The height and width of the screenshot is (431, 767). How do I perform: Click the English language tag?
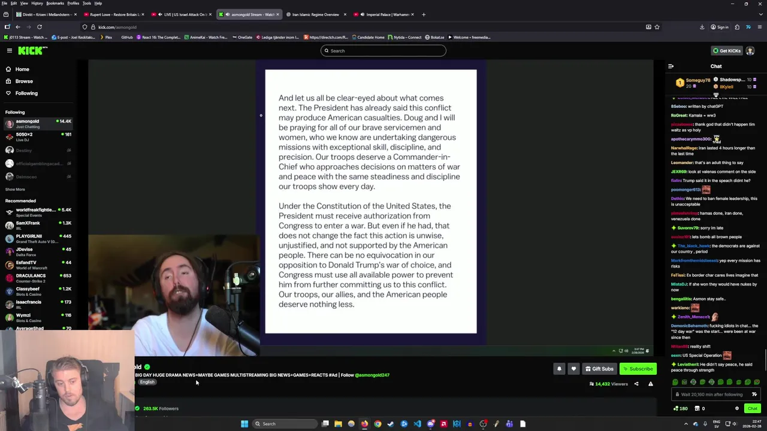point(147,382)
